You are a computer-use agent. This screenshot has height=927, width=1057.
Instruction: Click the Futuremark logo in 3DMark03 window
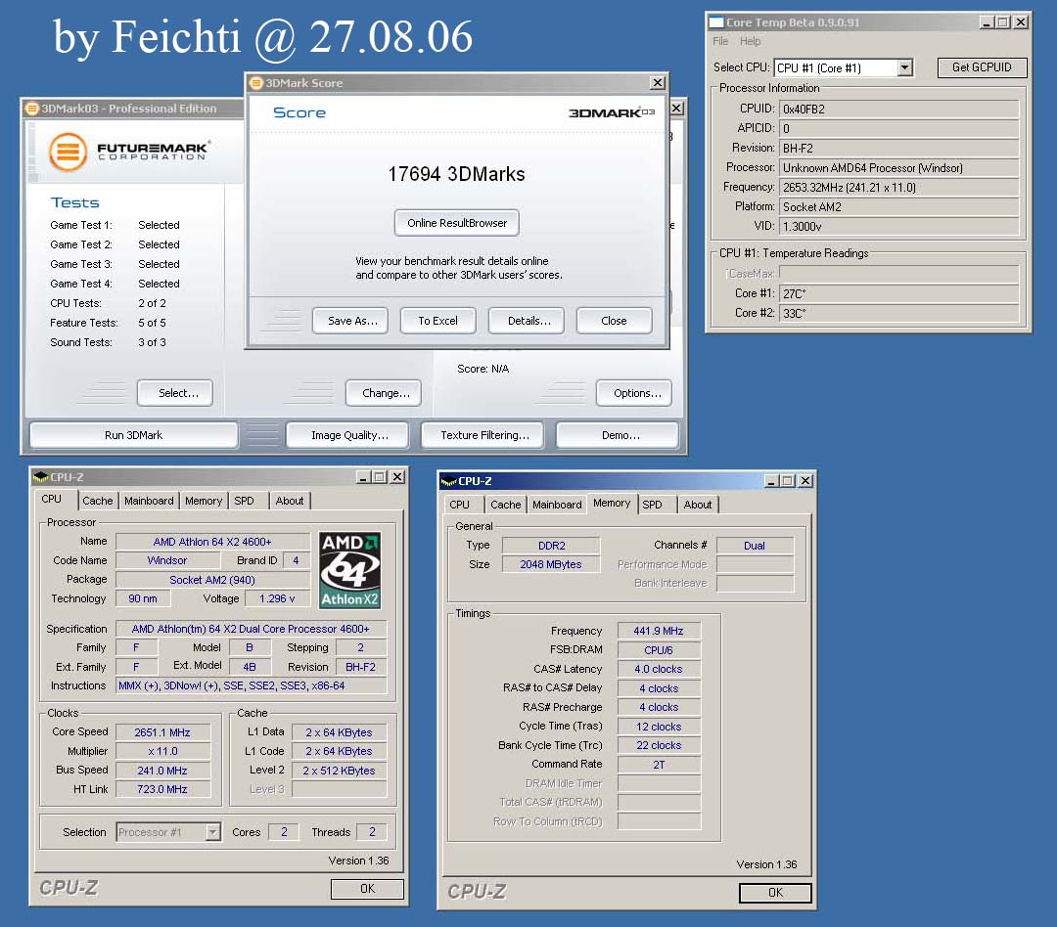(x=129, y=151)
